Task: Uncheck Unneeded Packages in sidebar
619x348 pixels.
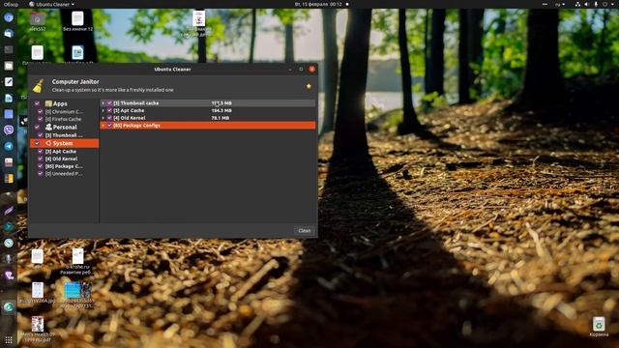Action: pos(40,173)
